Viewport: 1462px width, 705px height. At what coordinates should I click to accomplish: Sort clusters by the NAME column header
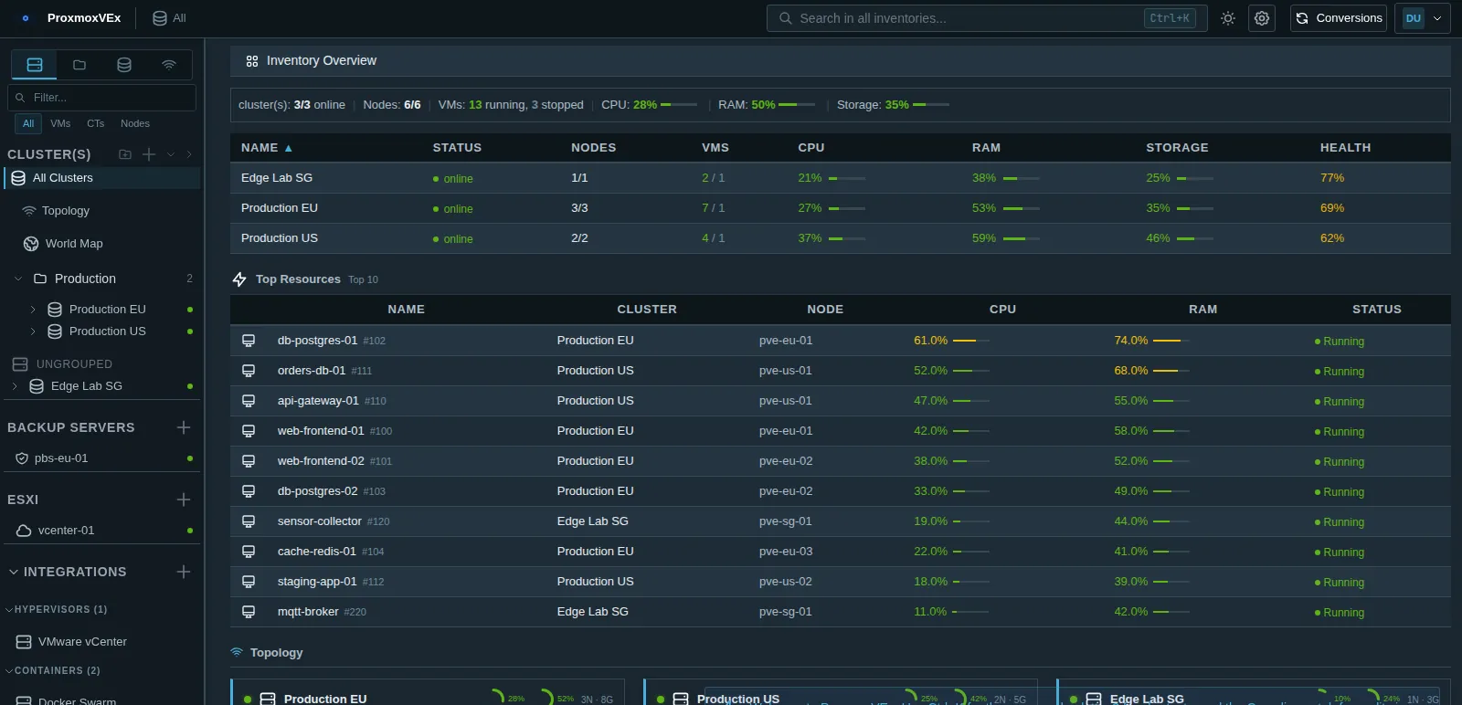[267, 148]
